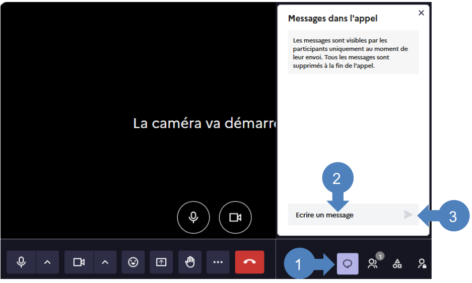472x283 pixels.
Task: Focus the 'Ecrire un message' field
Action: click(343, 215)
